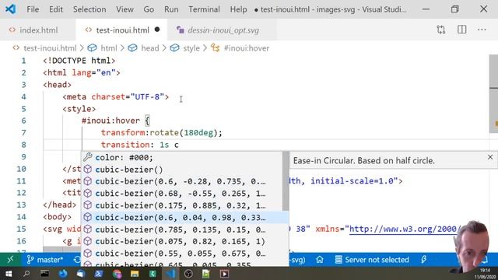The image size is (498, 280).
Task: Click Server not selected status item
Action: (x=372, y=260)
